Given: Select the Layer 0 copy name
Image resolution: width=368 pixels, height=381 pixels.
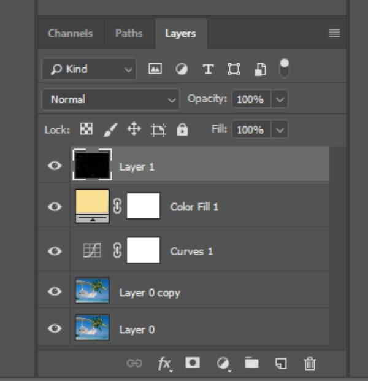Looking at the screenshot, I should pos(150,293).
